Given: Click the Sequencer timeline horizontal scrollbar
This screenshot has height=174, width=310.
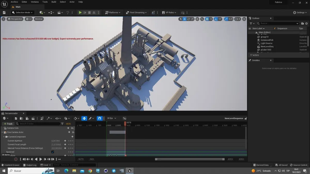Looking at the screenshot, I should [x=190, y=159].
